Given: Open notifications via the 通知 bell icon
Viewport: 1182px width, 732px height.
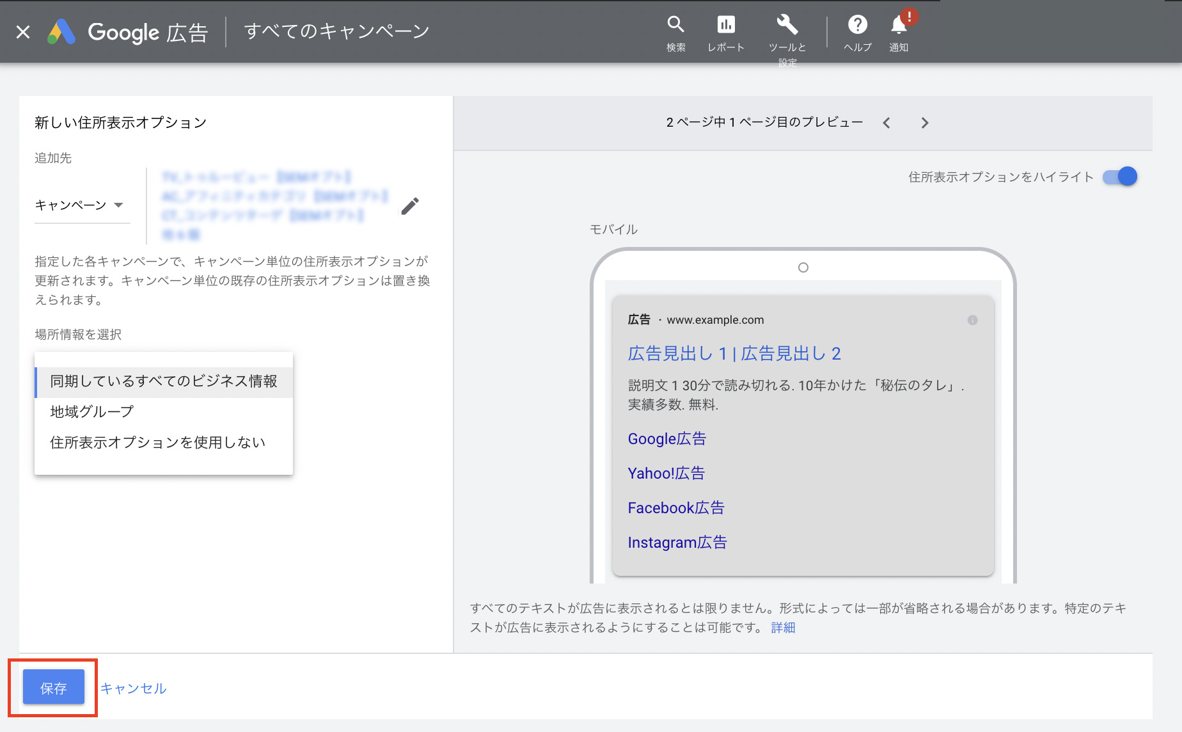Looking at the screenshot, I should [x=898, y=24].
